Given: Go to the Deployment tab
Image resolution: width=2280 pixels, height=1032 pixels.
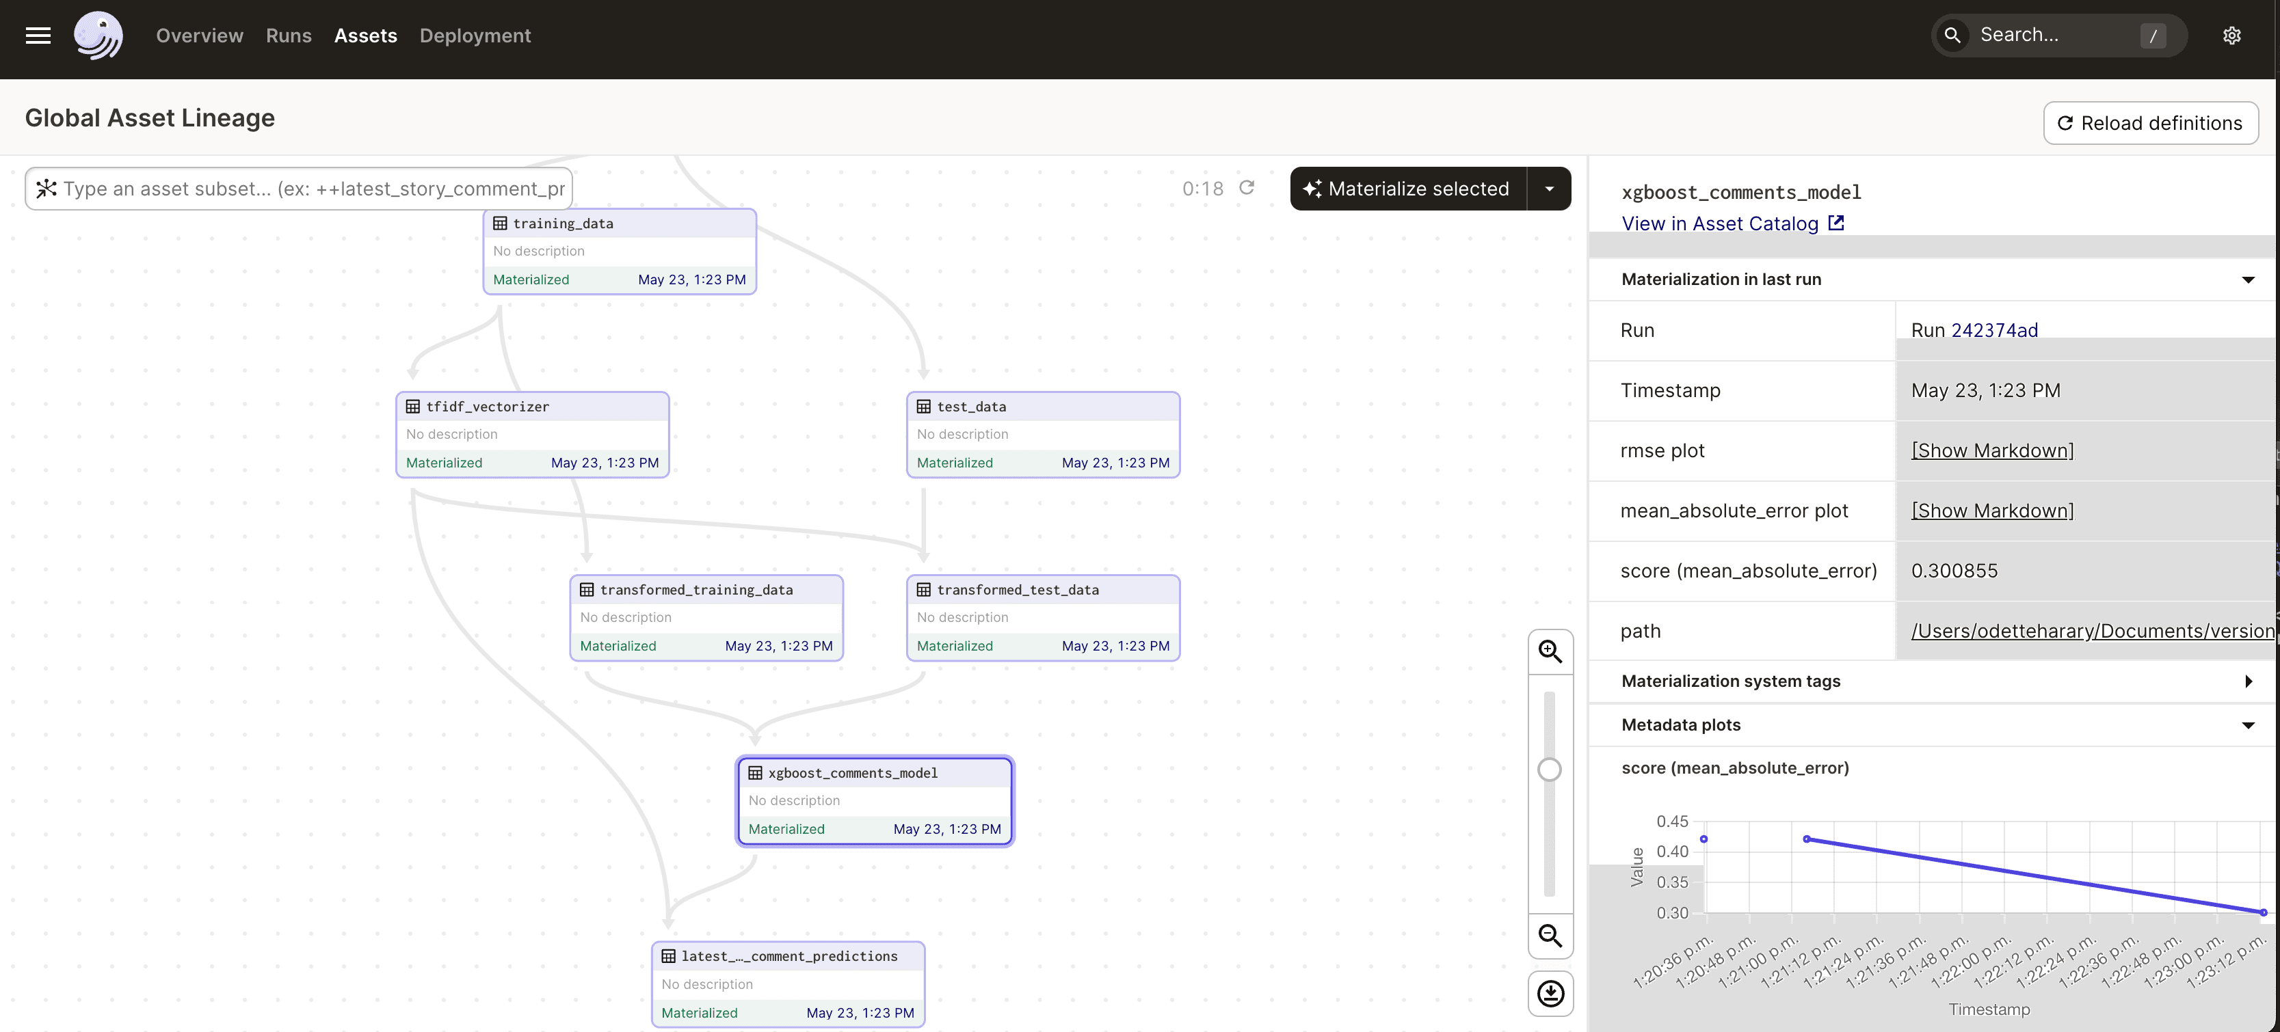Looking at the screenshot, I should pos(475,36).
